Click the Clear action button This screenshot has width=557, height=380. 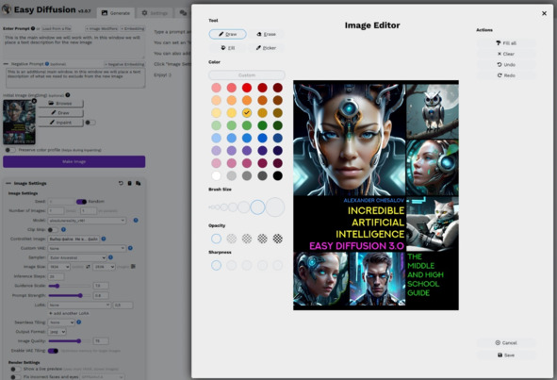coord(506,54)
